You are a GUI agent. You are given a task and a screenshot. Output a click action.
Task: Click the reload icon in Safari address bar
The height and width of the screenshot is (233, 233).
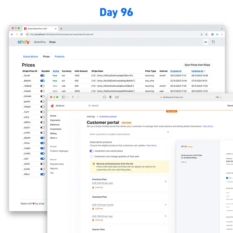coord(220,97)
